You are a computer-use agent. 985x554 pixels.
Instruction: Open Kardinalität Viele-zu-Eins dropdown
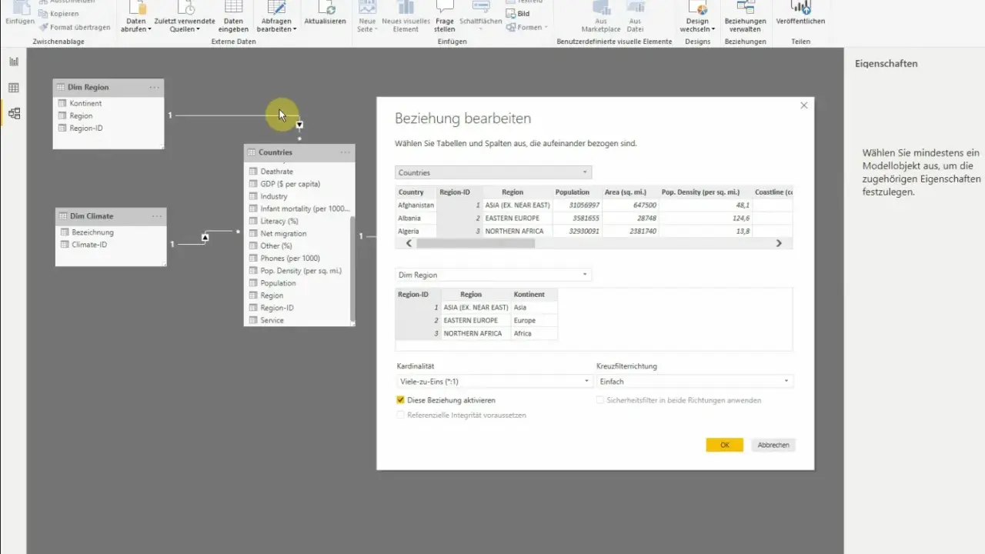click(493, 381)
